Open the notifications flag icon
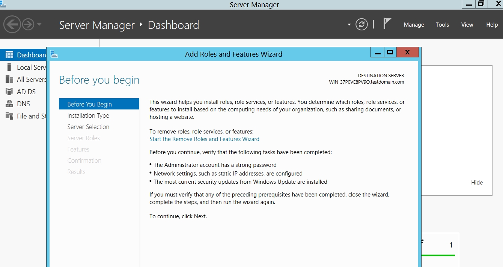503x267 pixels. [387, 24]
